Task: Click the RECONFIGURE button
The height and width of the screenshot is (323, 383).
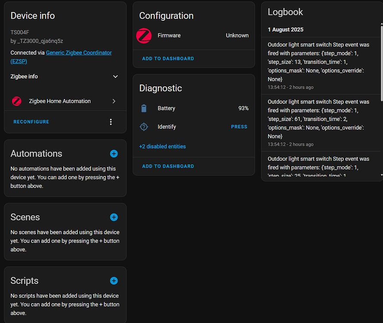Action: [x=31, y=121]
